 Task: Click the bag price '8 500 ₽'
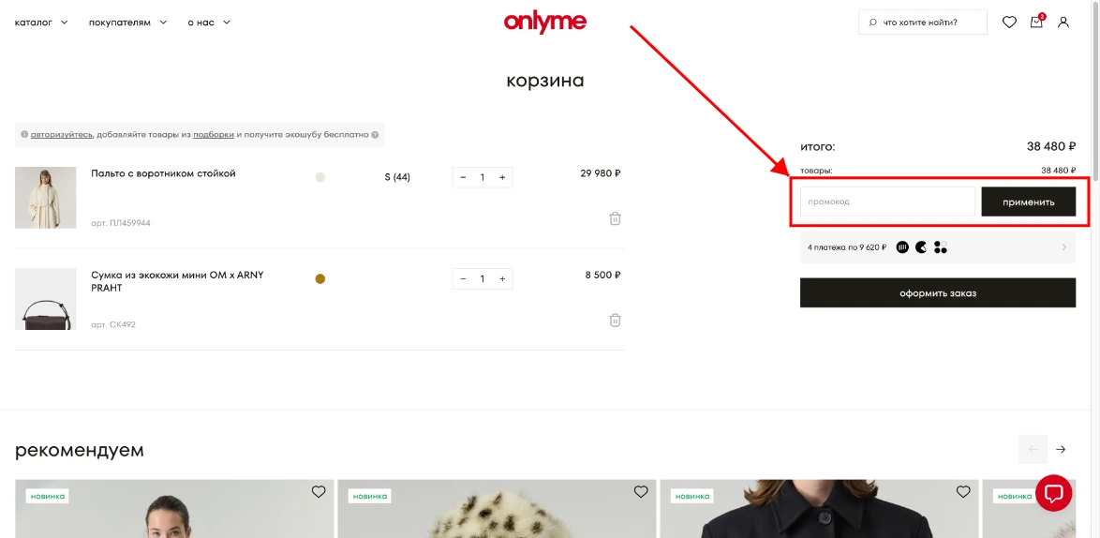[603, 275]
